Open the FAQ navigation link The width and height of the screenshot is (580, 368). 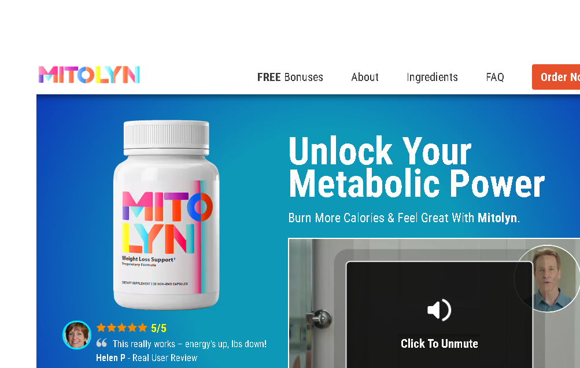[495, 77]
